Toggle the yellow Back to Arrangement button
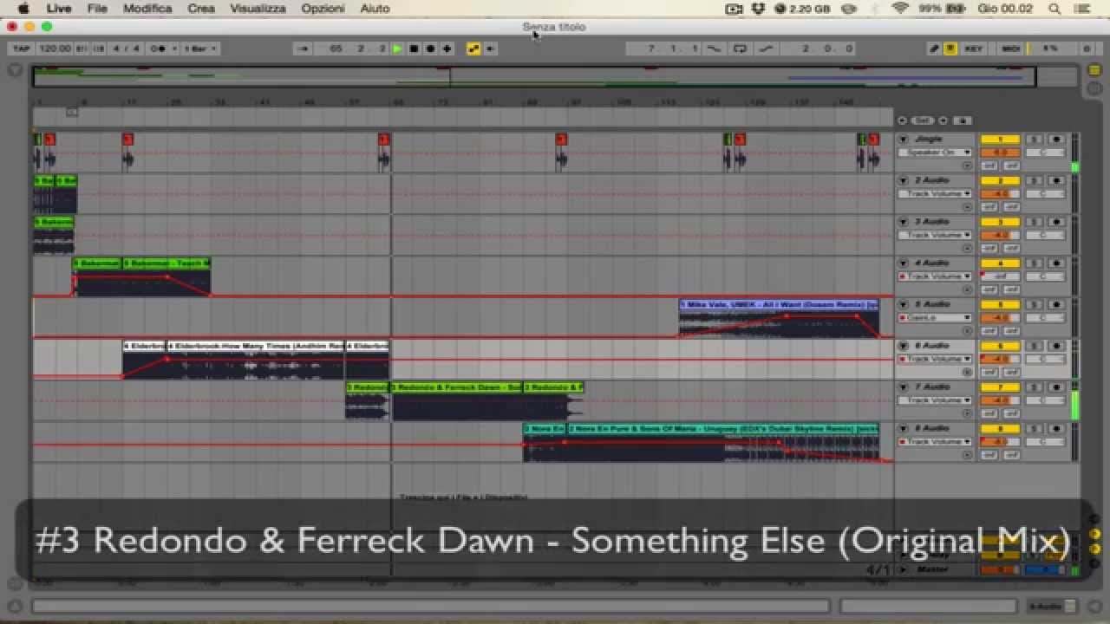Screen dimensions: 1110x624 [473, 49]
